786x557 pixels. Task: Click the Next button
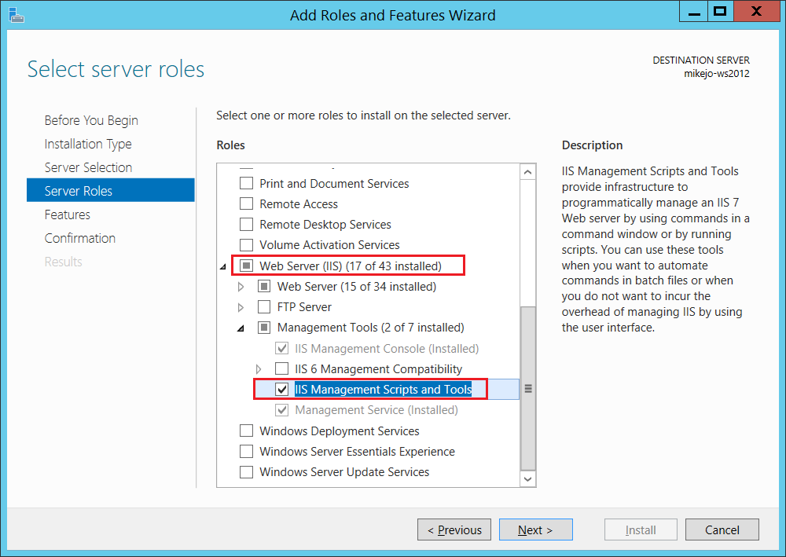(535, 529)
